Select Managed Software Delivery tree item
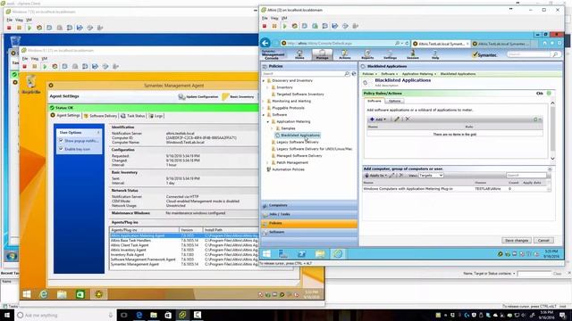This screenshot has width=572, height=321. 299,156
